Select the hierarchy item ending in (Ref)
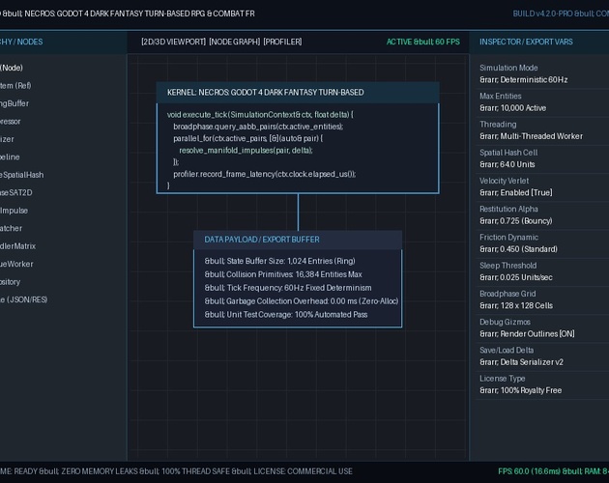This screenshot has height=483, width=609. click(15, 85)
